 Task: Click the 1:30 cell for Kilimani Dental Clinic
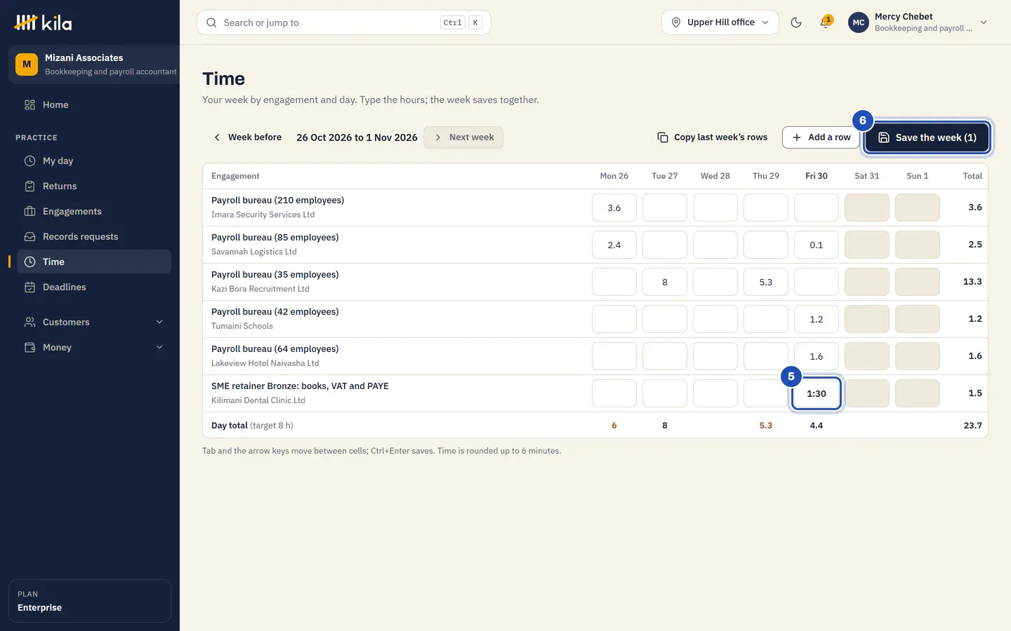[817, 393]
